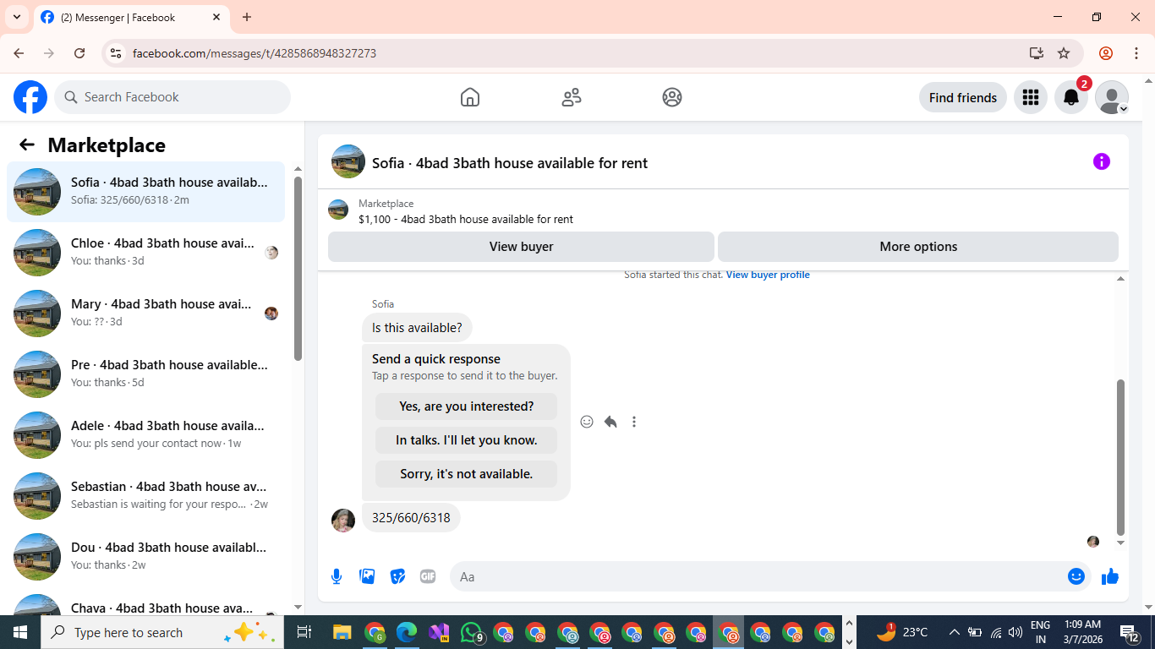The height and width of the screenshot is (649, 1155).
Task: Open Chava conversation in chat list
Action: [145, 602]
